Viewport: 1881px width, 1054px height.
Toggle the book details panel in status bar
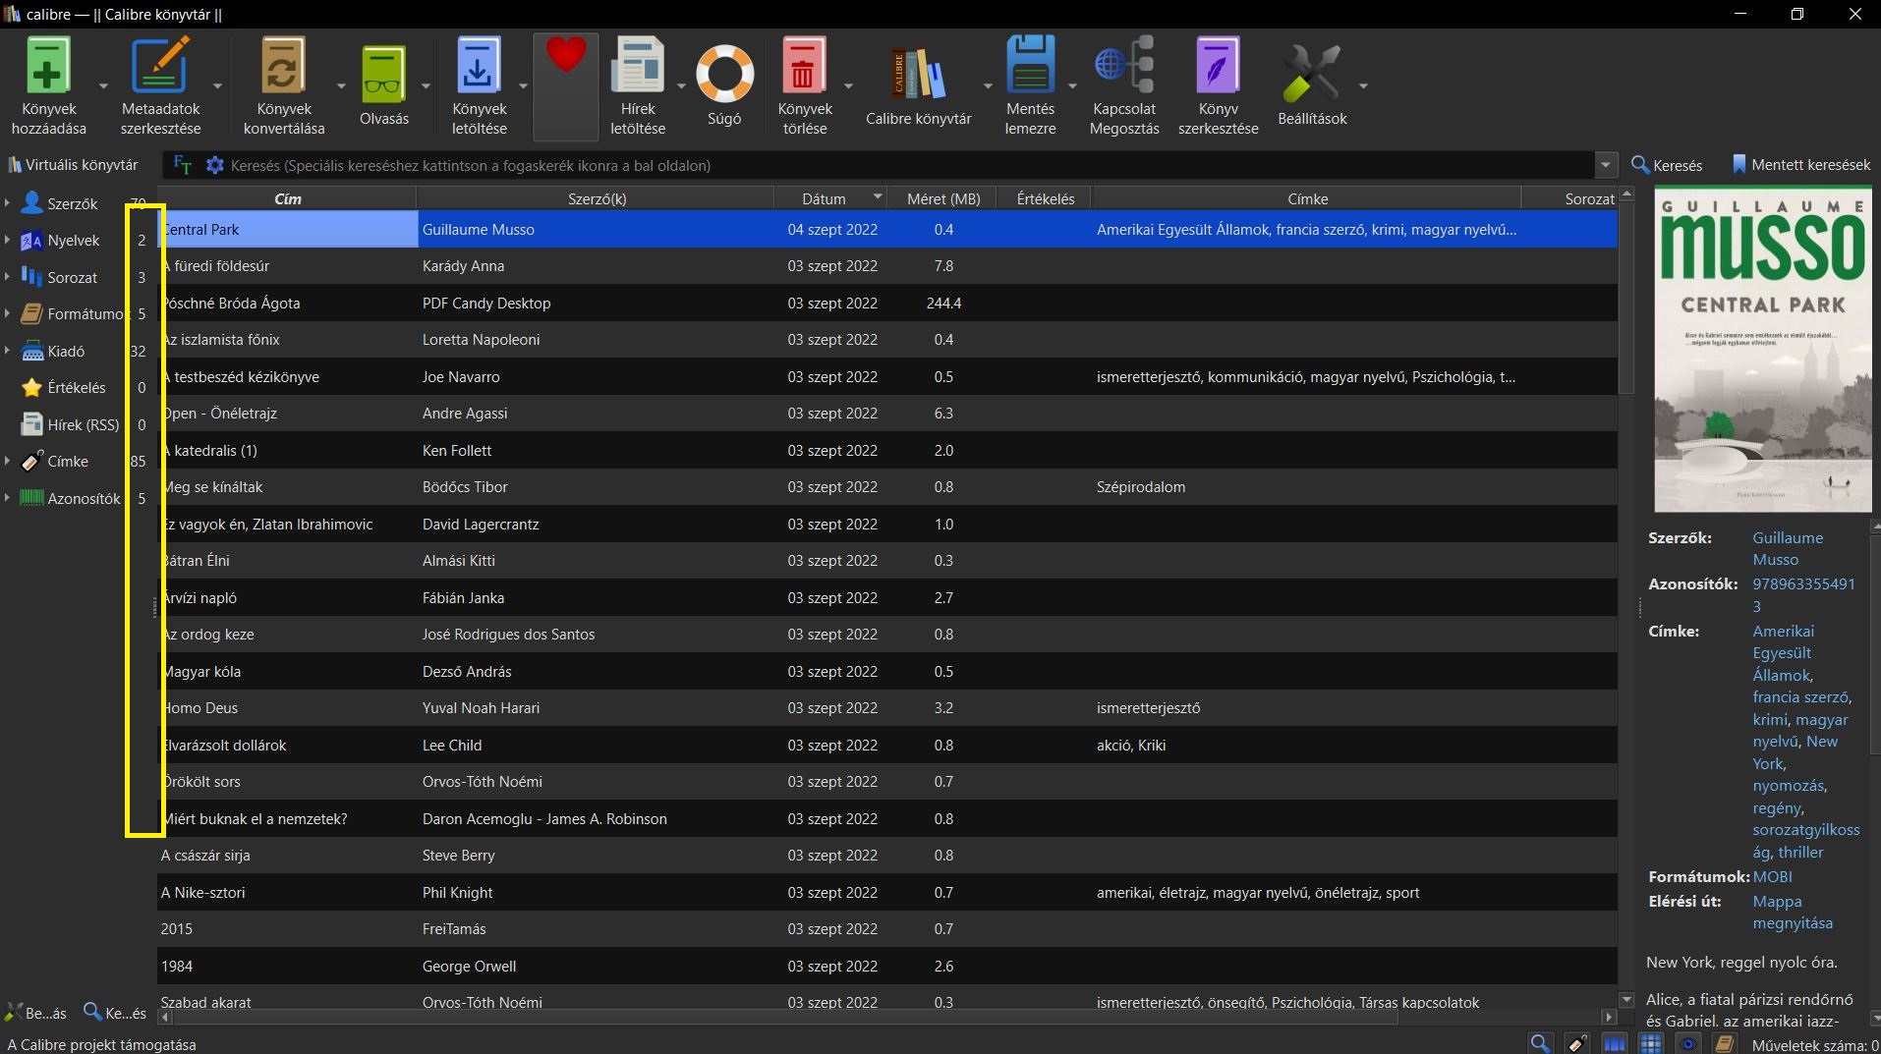click(1724, 1043)
